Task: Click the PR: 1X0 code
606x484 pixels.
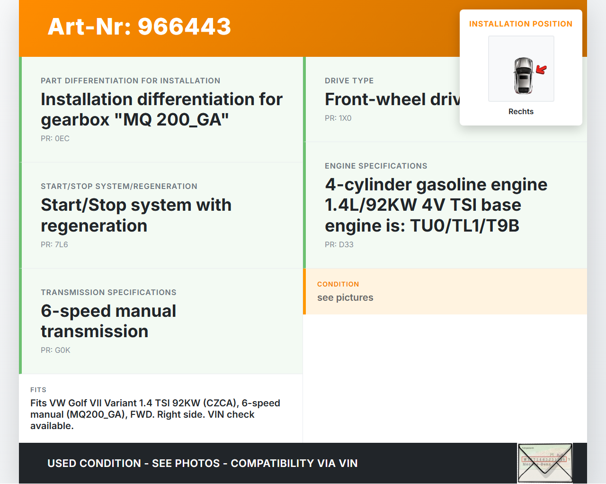Action: pyautogui.click(x=338, y=118)
